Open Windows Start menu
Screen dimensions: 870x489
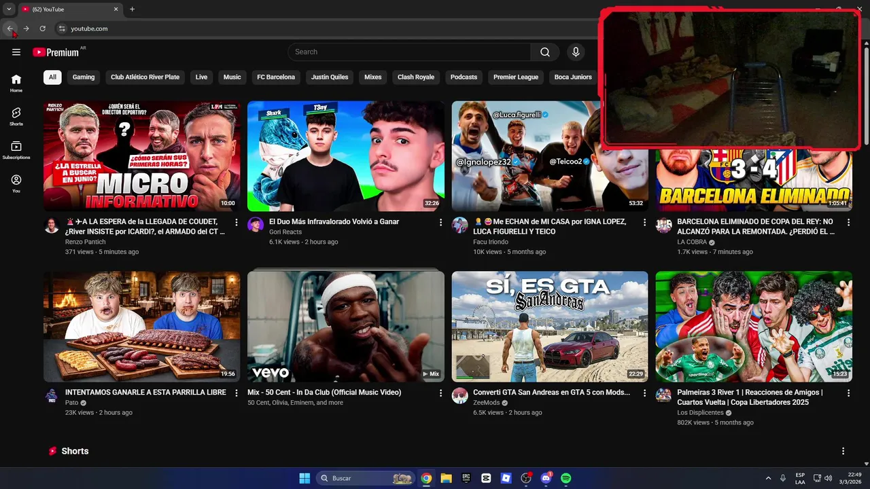(304, 478)
